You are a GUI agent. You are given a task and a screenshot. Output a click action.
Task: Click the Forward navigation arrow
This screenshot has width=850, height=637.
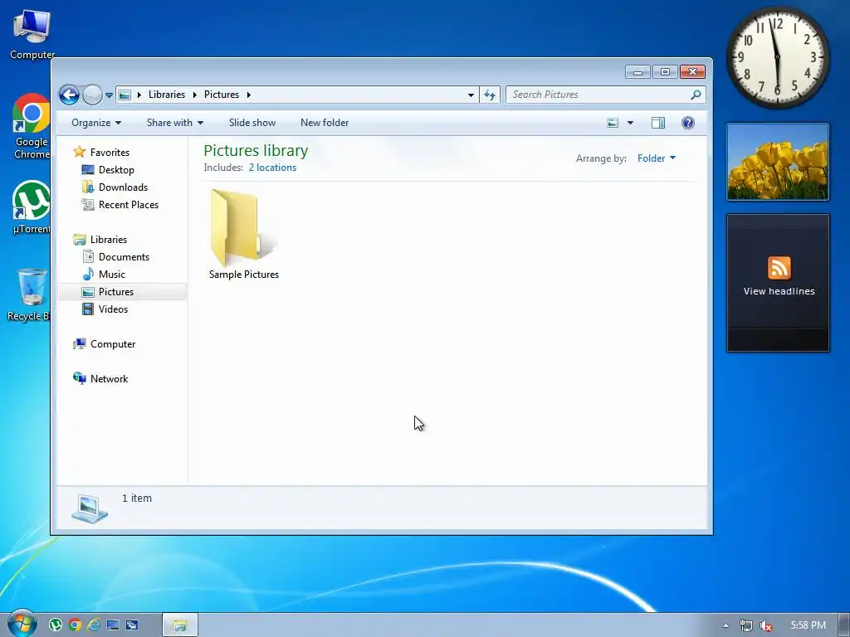92,95
